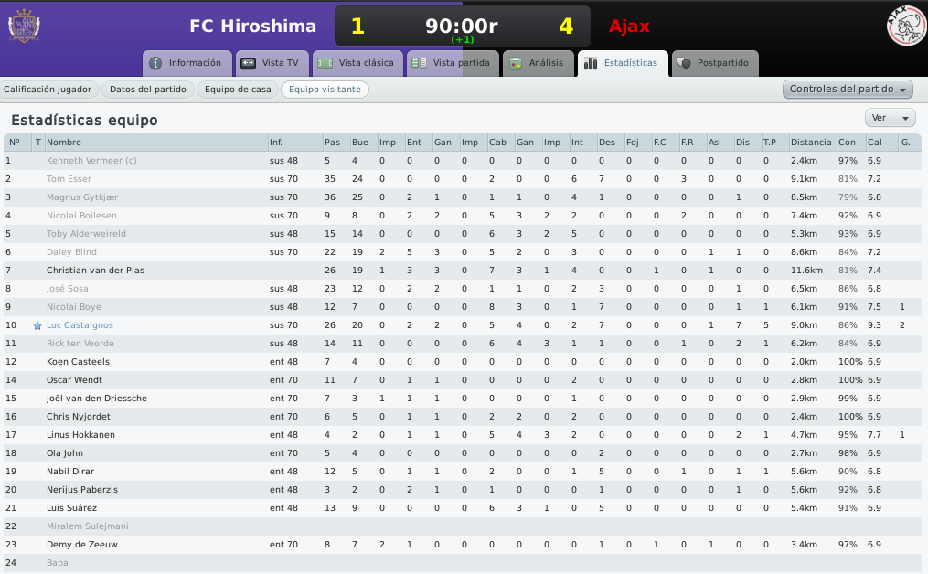Screen dimensions: 928x574
Task: Switch to the Equipo de casa view
Action: [238, 90]
